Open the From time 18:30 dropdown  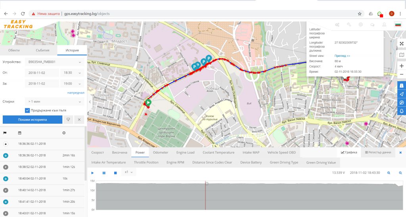tap(72, 73)
